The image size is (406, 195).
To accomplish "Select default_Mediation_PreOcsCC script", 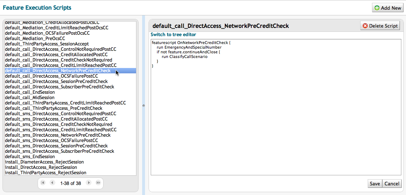I will tap(35, 39).
